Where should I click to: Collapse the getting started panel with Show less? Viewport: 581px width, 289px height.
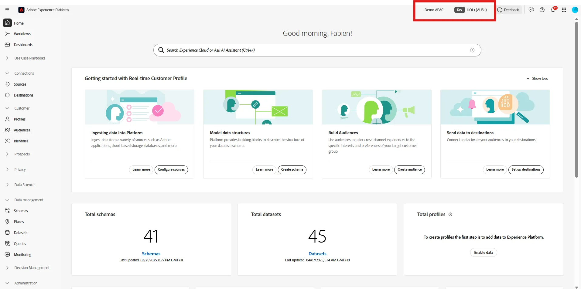[537, 79]
